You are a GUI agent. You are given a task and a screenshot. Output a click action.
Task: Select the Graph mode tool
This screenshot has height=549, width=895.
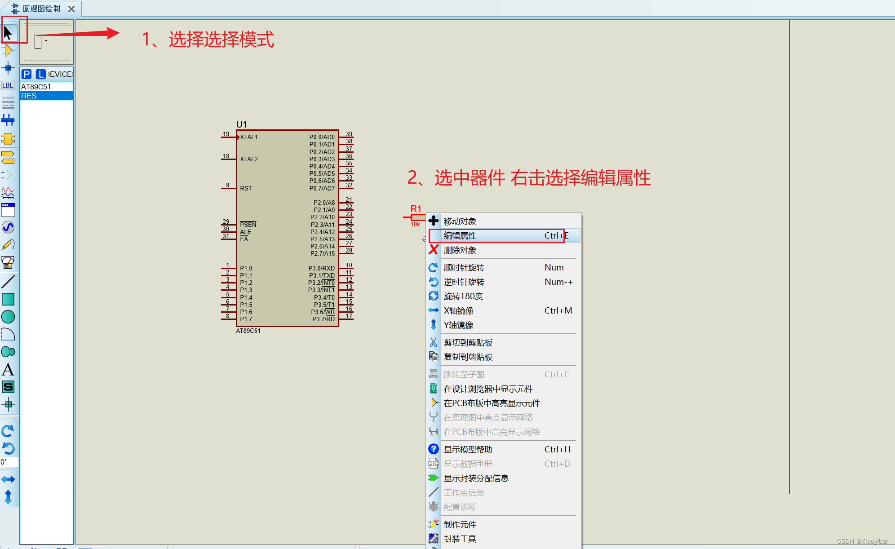coord(8,192)
